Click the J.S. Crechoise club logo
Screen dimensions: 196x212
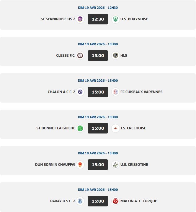coord(115,128)
